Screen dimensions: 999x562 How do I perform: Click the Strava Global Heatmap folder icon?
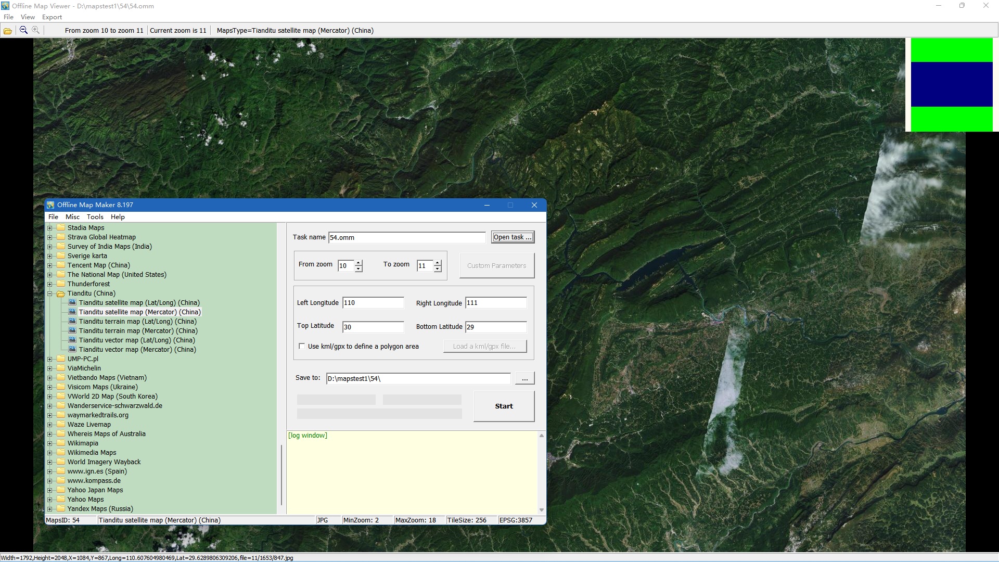[x=61, y=237]
